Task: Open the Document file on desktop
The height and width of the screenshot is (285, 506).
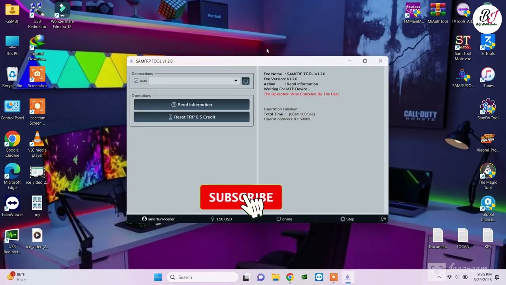Action: (x=438, y=239)
